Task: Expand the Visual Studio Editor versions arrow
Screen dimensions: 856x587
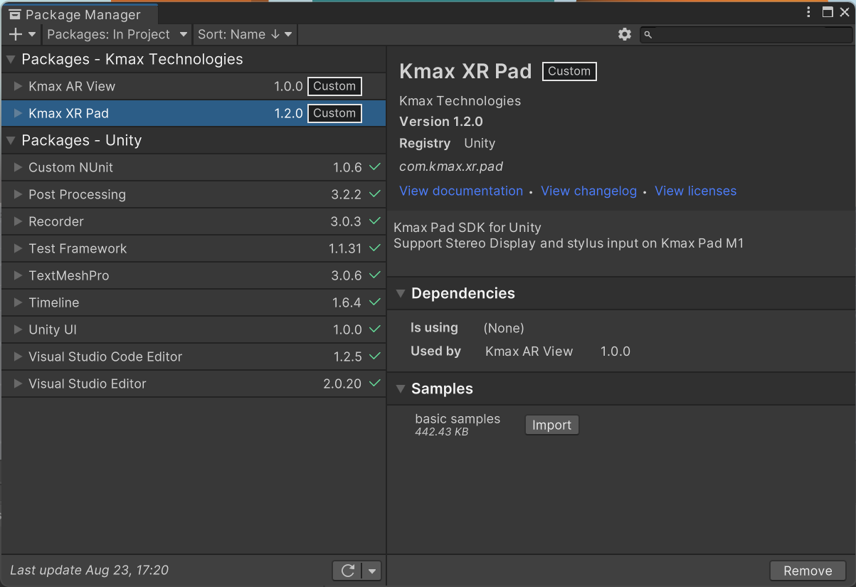Action: [x=19, y=384]
